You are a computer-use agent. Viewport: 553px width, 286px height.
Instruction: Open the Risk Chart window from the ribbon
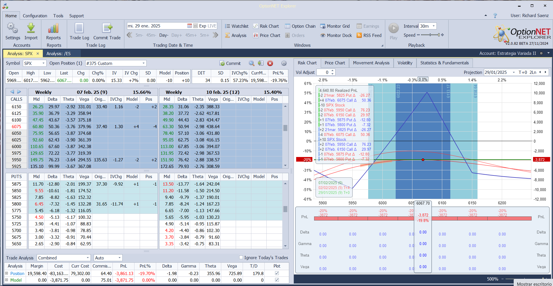point(266,26)
